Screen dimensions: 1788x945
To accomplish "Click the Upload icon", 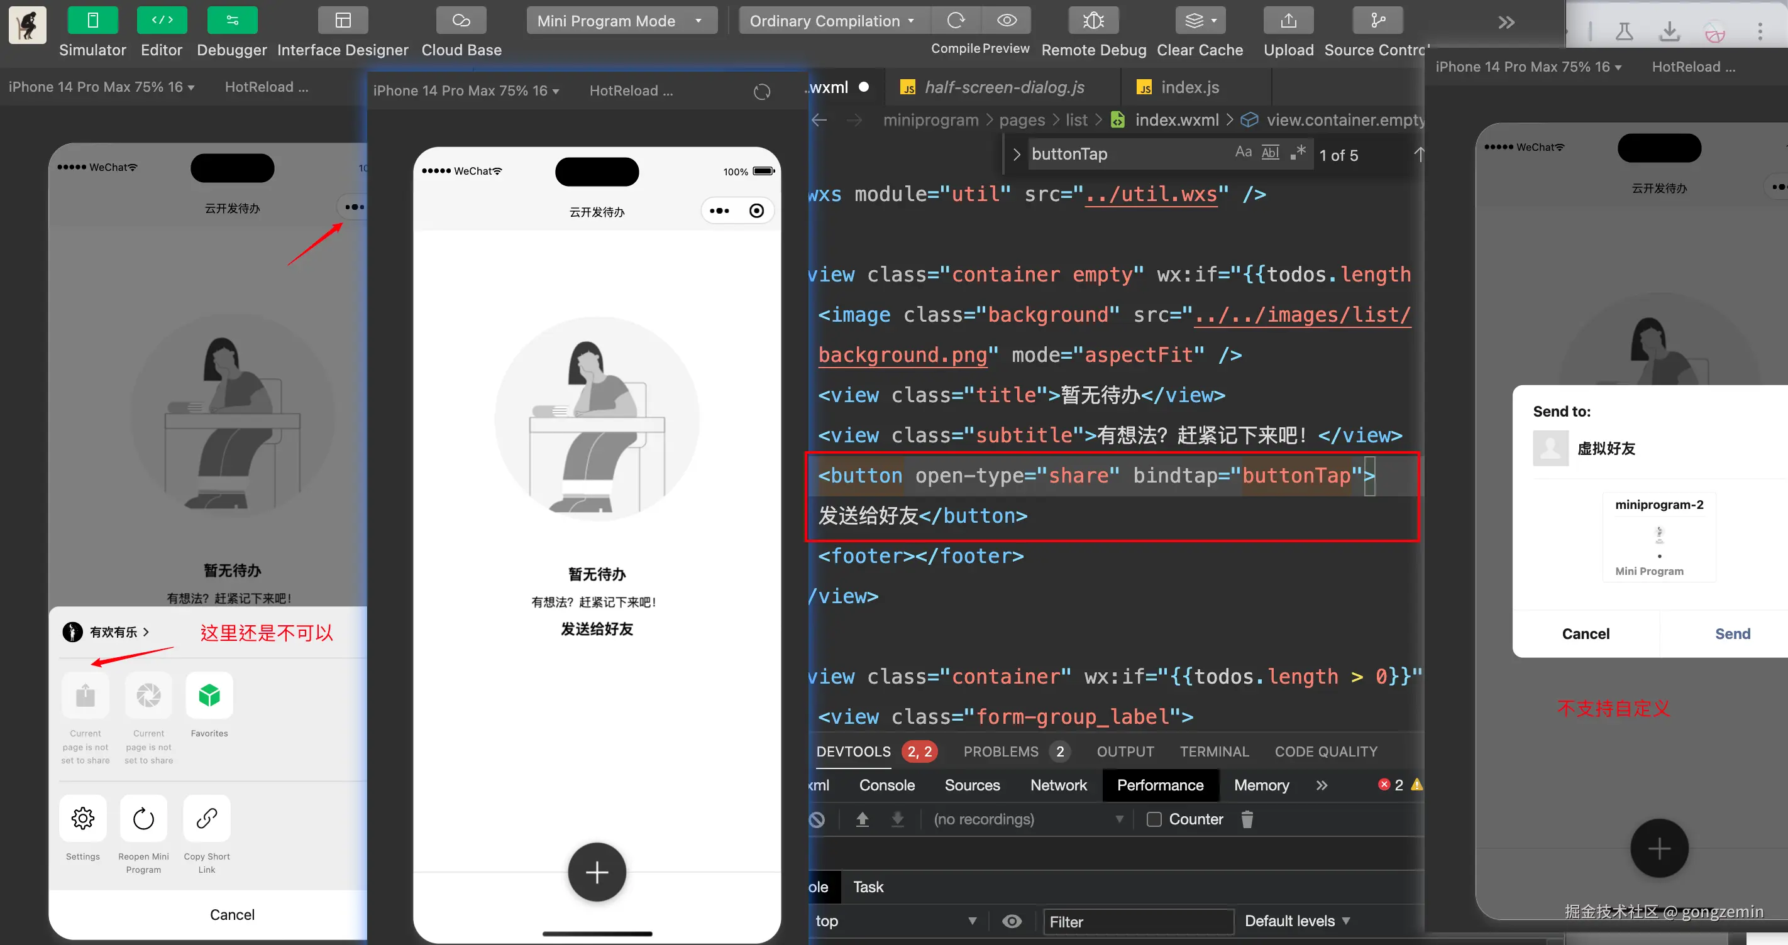I will click(x=1288, y=20).
